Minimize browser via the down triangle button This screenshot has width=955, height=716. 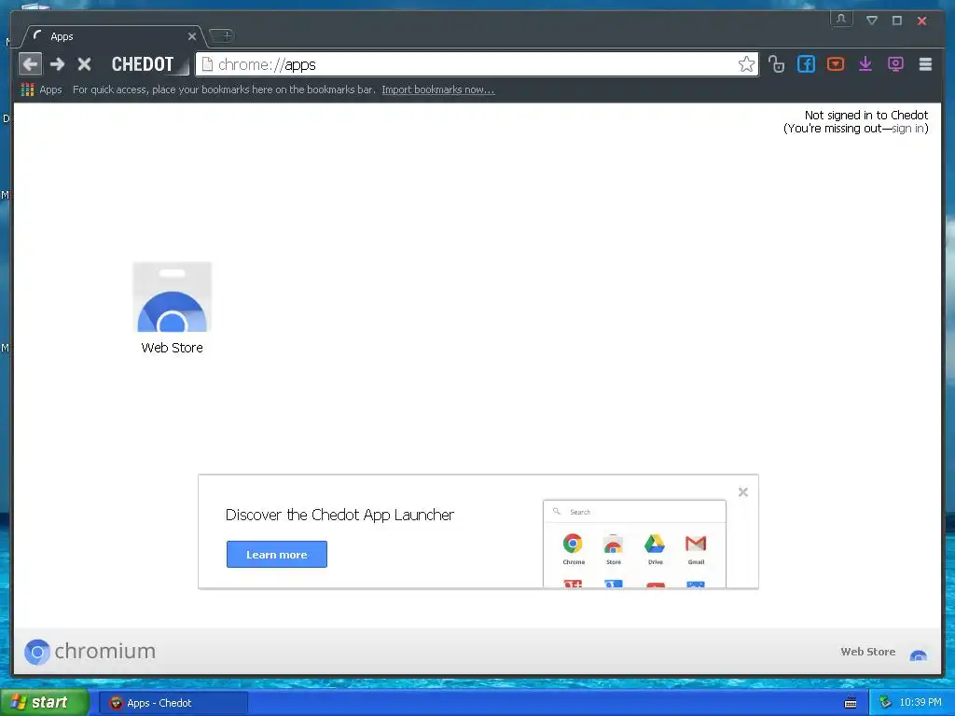872,21
